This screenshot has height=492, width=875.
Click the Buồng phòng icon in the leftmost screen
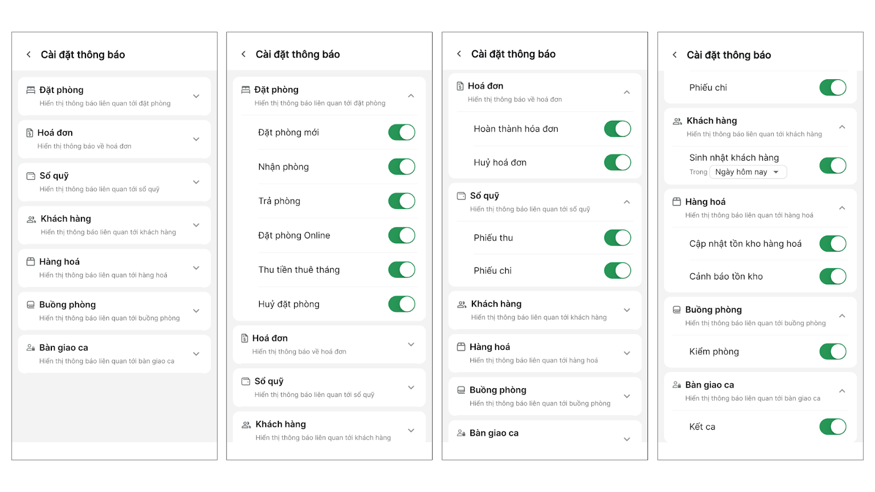click(31, 305)
